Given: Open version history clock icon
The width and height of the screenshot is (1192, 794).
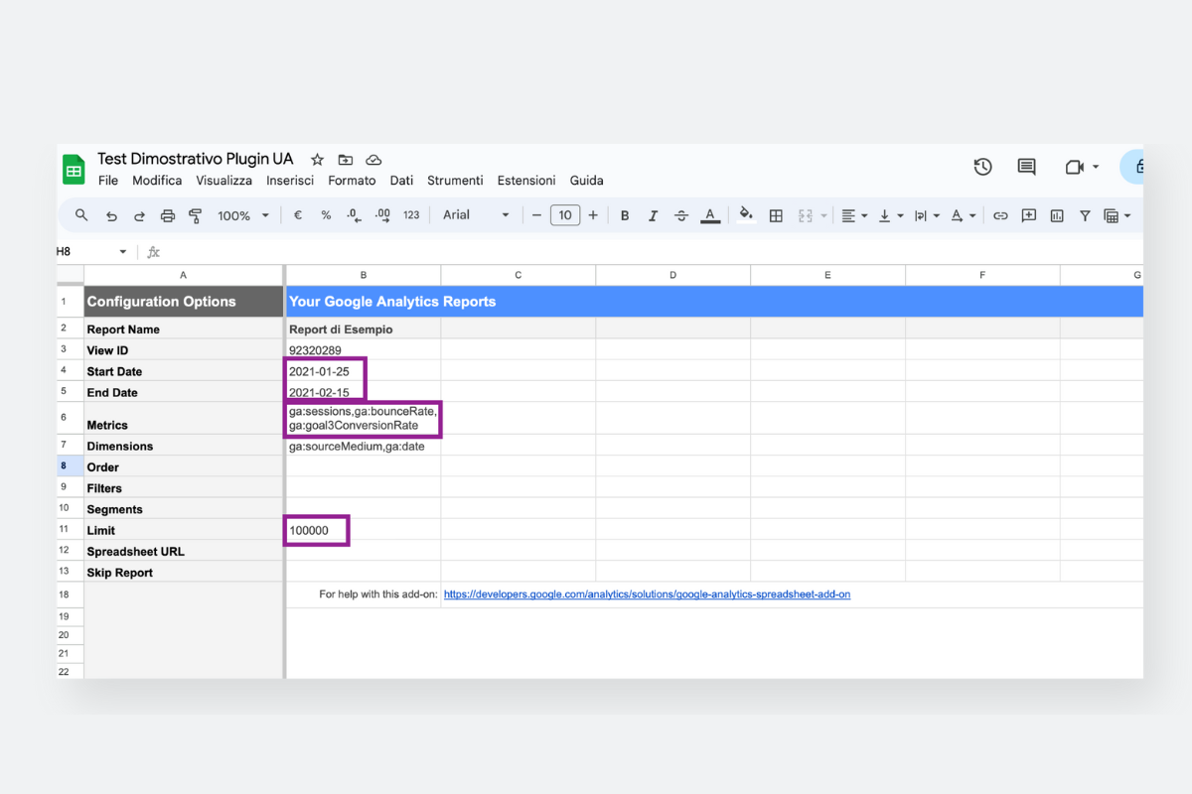Looking at the screenshot, I should tap(982, 167).
